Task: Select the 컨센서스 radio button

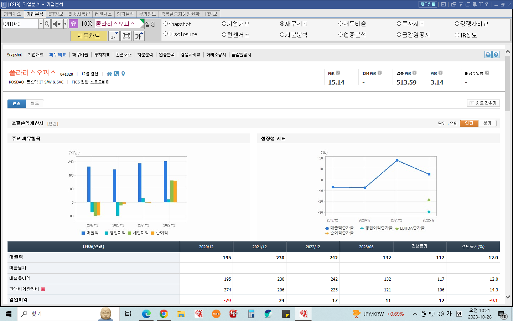Action: [x=224, y=35]
